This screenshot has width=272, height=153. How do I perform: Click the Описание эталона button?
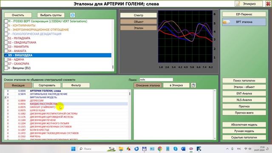coord(148,85)
